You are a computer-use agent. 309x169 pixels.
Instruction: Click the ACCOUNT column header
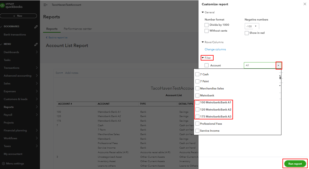(x=103, y=104)
